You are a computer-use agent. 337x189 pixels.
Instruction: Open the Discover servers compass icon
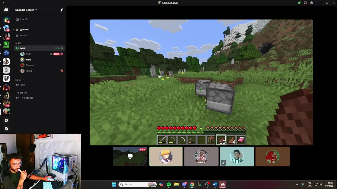[x=6, y=129]
